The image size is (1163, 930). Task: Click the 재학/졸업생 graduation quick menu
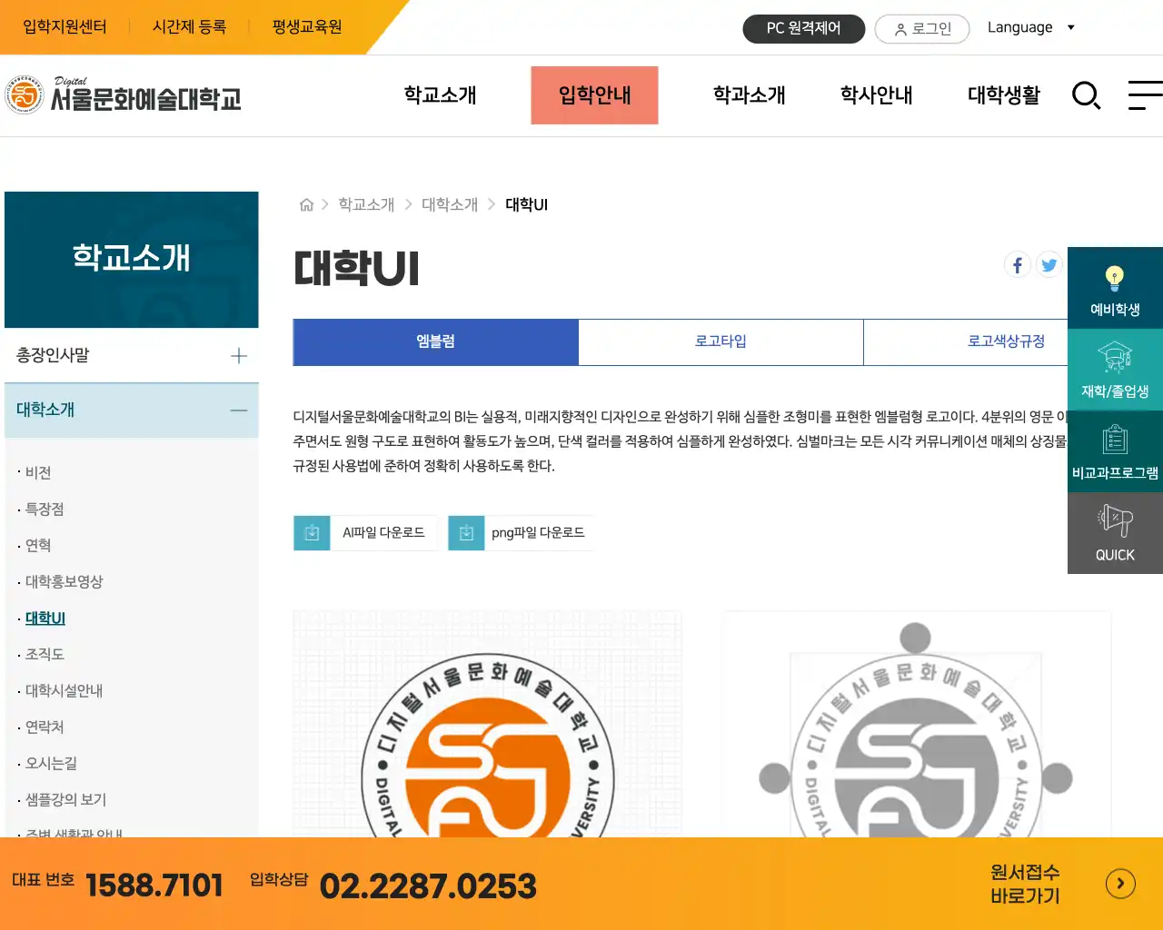coord(1115,370)
